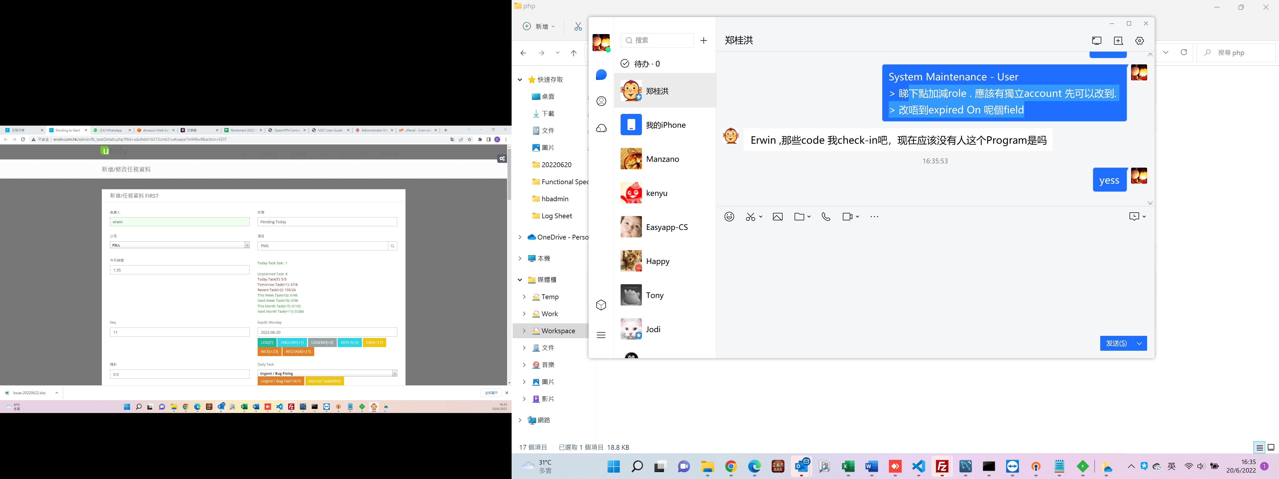Viewport: 1279px width, 479px height.
Task: Click the 搜索 search box in chat app
Action: 657,40
